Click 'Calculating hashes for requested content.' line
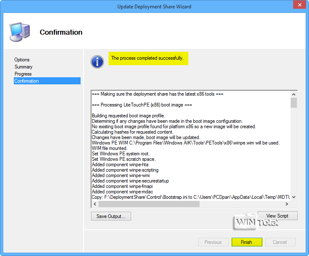 pos(133,132)
